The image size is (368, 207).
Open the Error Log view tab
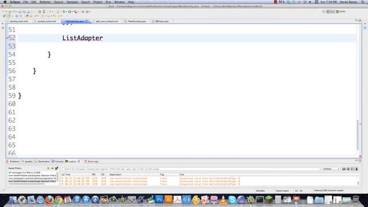[91, 162]
